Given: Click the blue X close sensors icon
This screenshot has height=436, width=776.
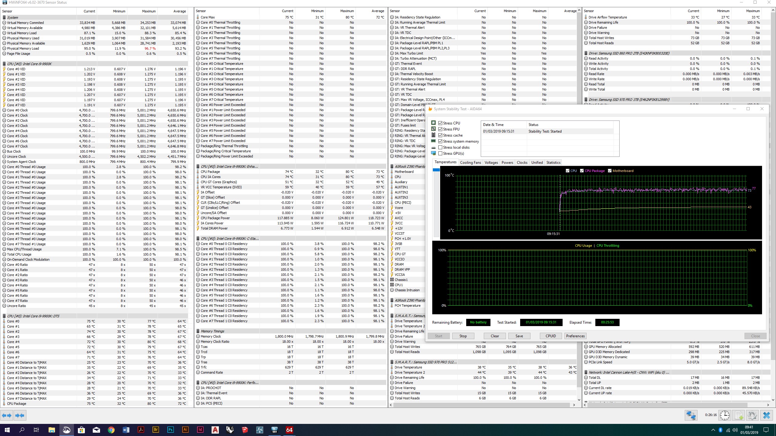Looking at the screenshot, I should [766, 415].
